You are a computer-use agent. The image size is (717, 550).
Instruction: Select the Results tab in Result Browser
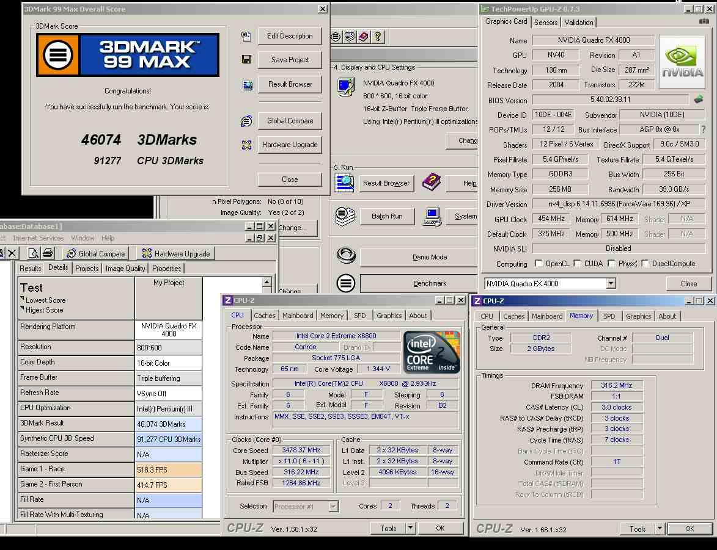coord(30,269)
